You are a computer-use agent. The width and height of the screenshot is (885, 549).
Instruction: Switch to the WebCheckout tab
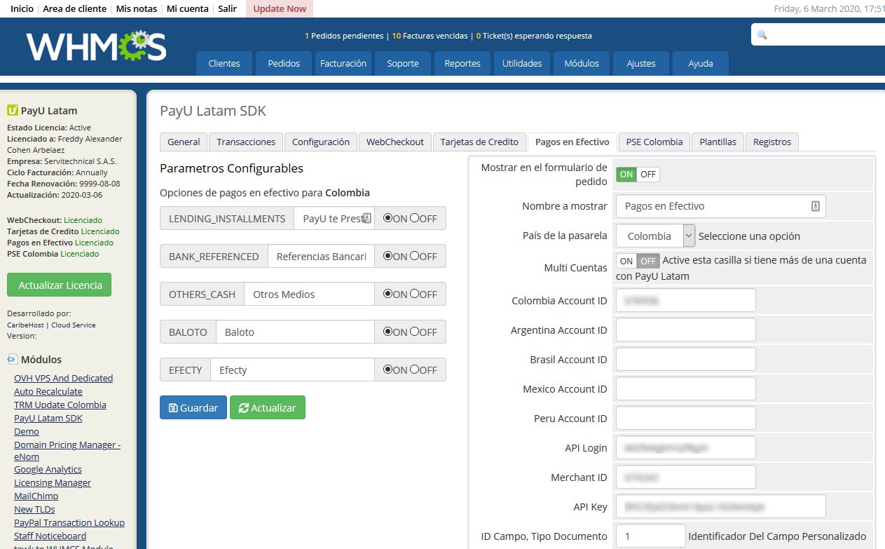coord(395,142)
